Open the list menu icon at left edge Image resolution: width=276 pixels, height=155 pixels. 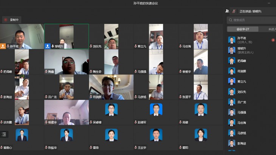[4, 134]
